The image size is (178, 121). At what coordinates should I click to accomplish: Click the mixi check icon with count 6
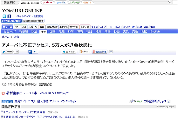33,52
